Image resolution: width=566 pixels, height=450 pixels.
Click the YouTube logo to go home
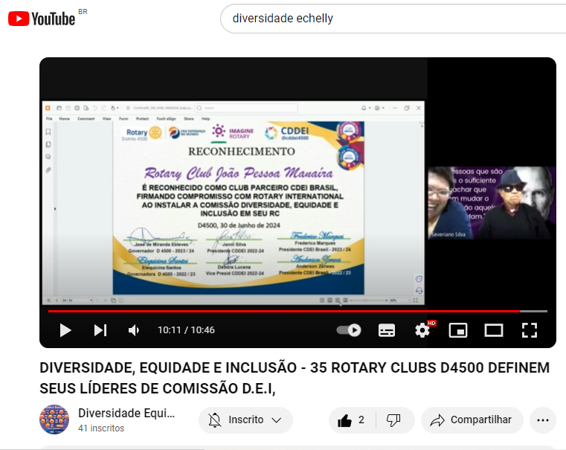click(x=42, y=19)
